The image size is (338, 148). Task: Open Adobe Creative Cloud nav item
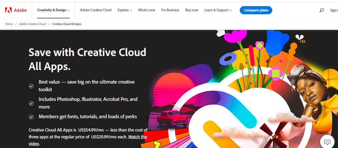point(96,10)
